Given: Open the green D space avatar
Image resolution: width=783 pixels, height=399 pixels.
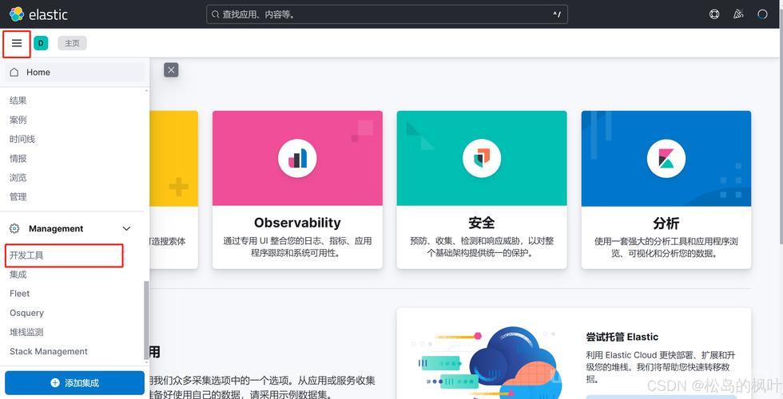Looking at the screenshot, I should click(41, 43).
